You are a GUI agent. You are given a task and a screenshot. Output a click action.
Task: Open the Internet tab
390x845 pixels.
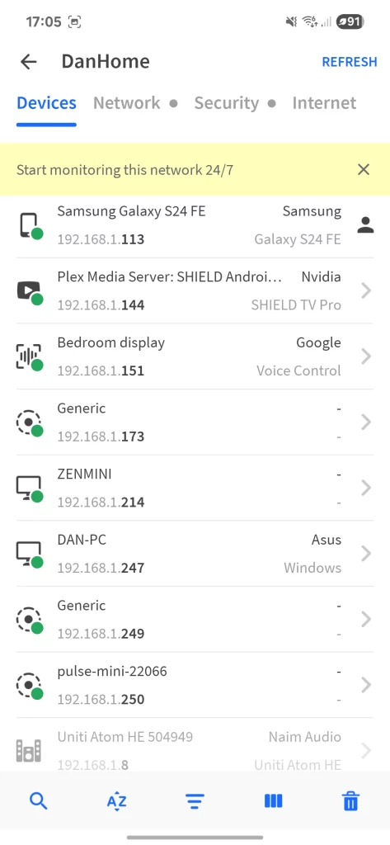pyautogui.click(x=324, y=103)
